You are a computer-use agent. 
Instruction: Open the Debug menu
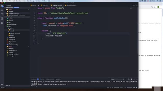(x=32, y=1)
